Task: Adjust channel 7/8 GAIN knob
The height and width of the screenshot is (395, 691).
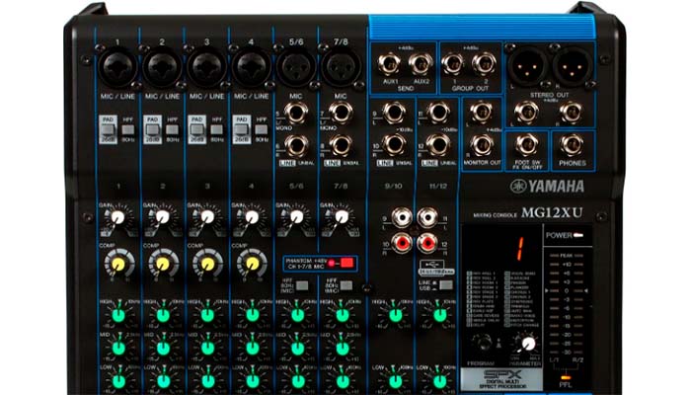Action: 342,217
